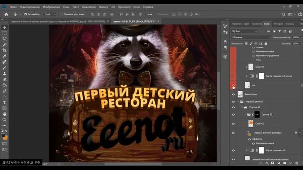The image size is (303, 170).
Task: Select the Magic Wand tool
Action: (x=4, y=44)
